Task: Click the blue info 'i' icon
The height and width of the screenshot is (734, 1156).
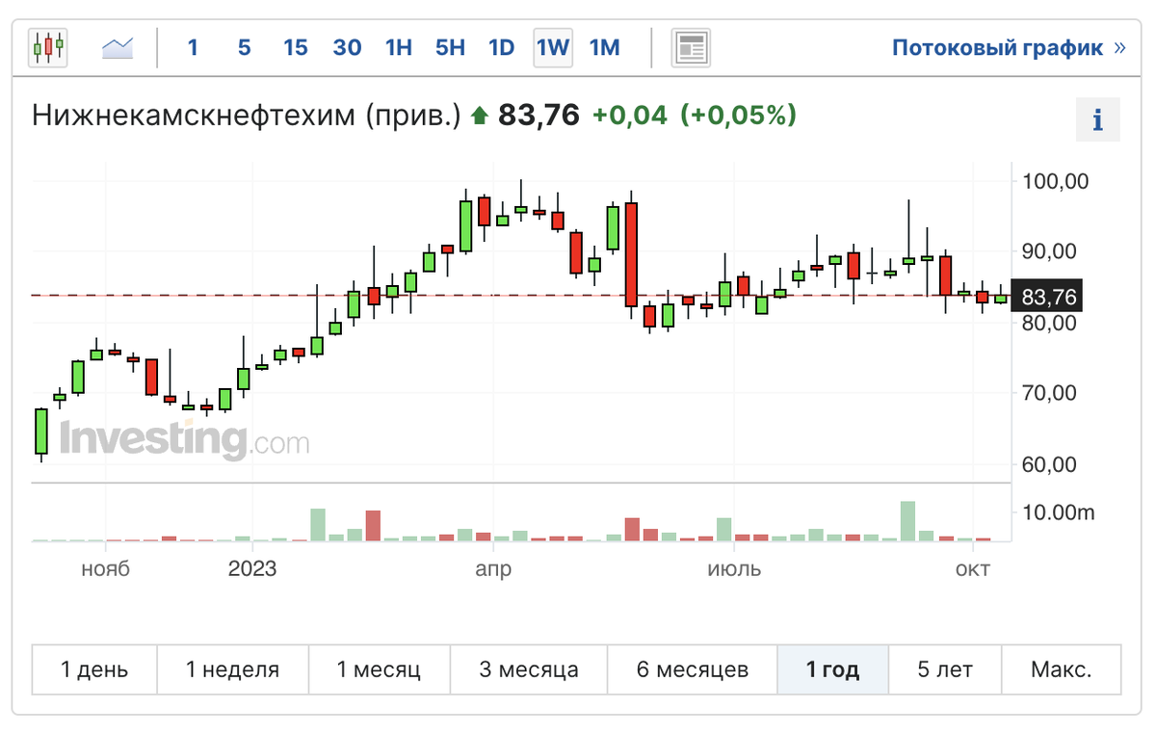Action: (x=1097, y=120)
